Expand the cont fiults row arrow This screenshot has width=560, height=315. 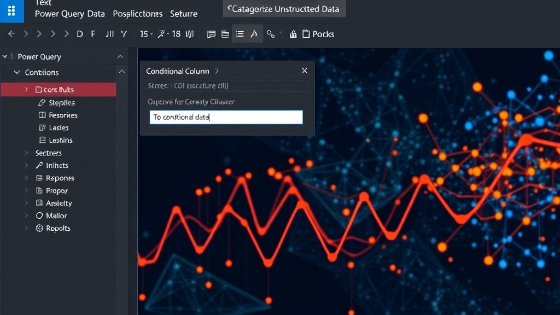tap(26, 89)
